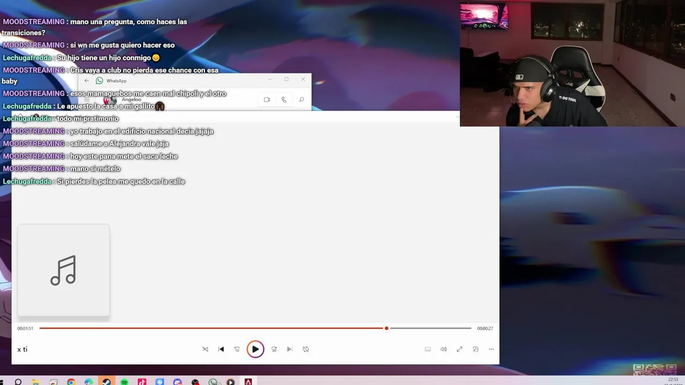
Task: Click message 'si wn me gusta quiero hacer eso'
Action: pyautogui.click(x=123, y=45)
